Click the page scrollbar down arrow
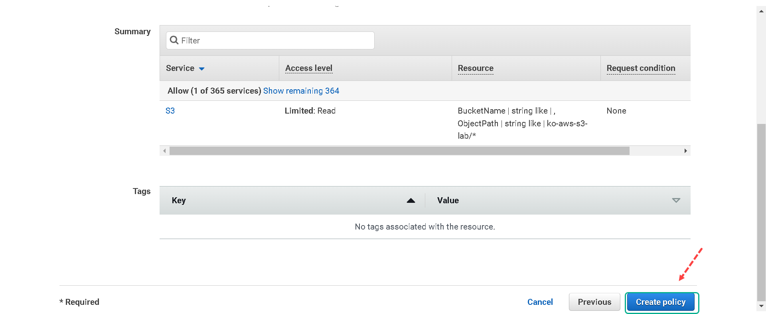This screenshot has height=314, width=766. click(x=761, y=306)
